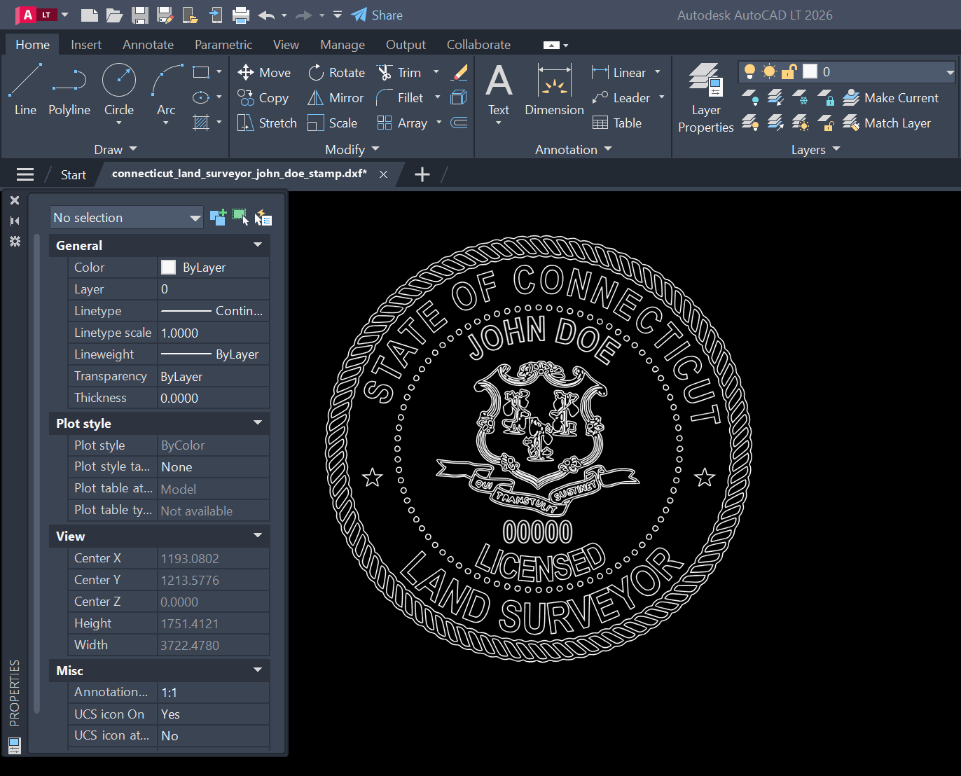Expand the Draw panel dropdown
961x776 pixels.
pos(116,149)
